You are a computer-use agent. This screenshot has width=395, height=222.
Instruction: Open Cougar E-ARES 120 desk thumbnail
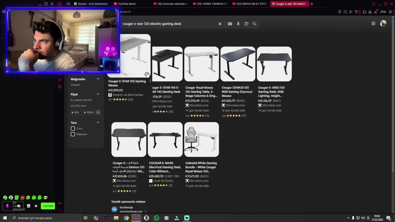[274, 64]
